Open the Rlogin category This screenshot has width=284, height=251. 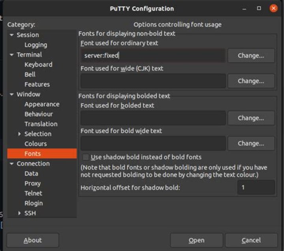(34, 203)
